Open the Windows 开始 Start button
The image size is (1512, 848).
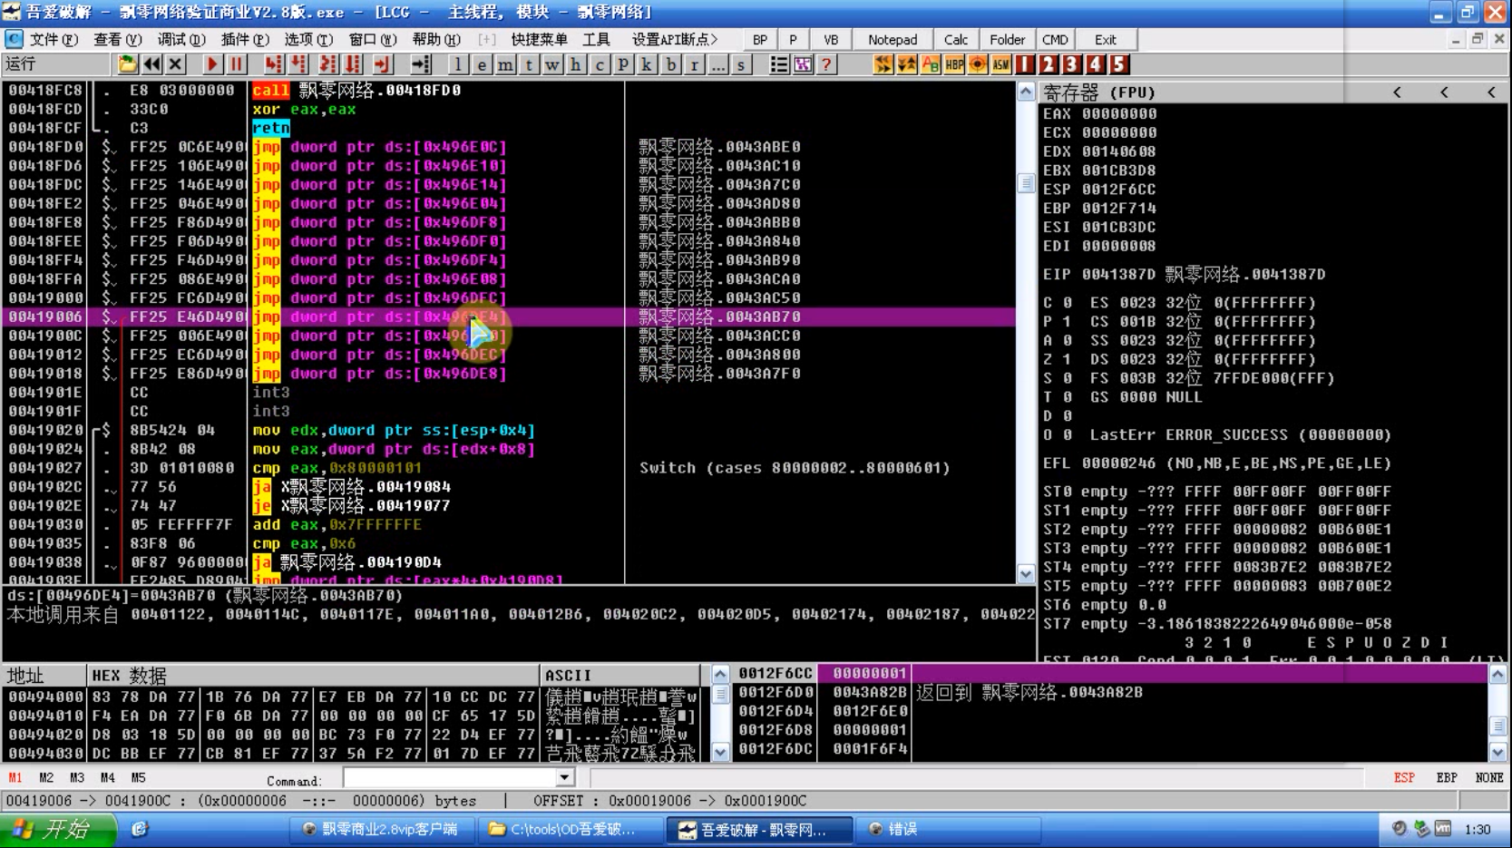pyautogui.click(x=58, y=829)
